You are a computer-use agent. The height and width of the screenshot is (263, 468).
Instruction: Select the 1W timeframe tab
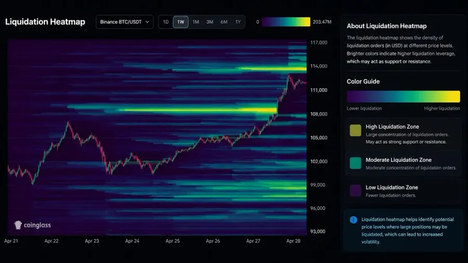180,22
